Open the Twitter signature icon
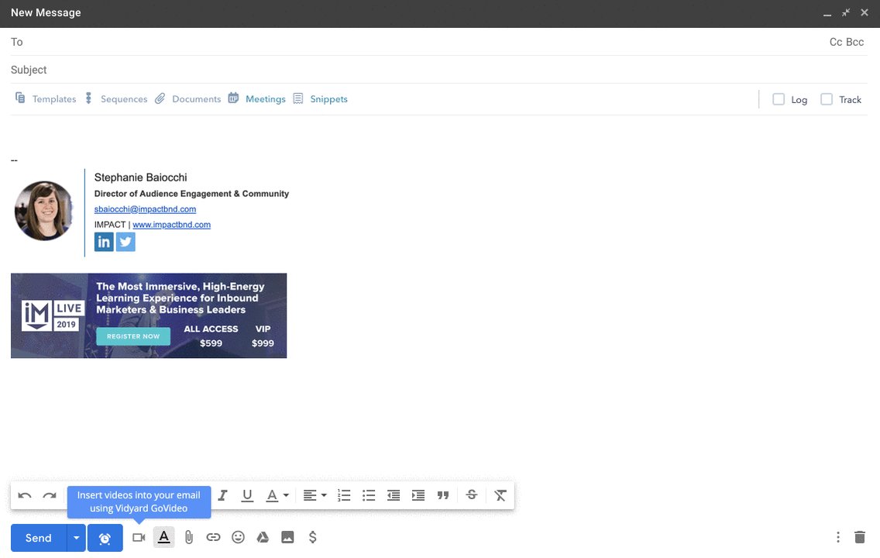 [125, 242]
